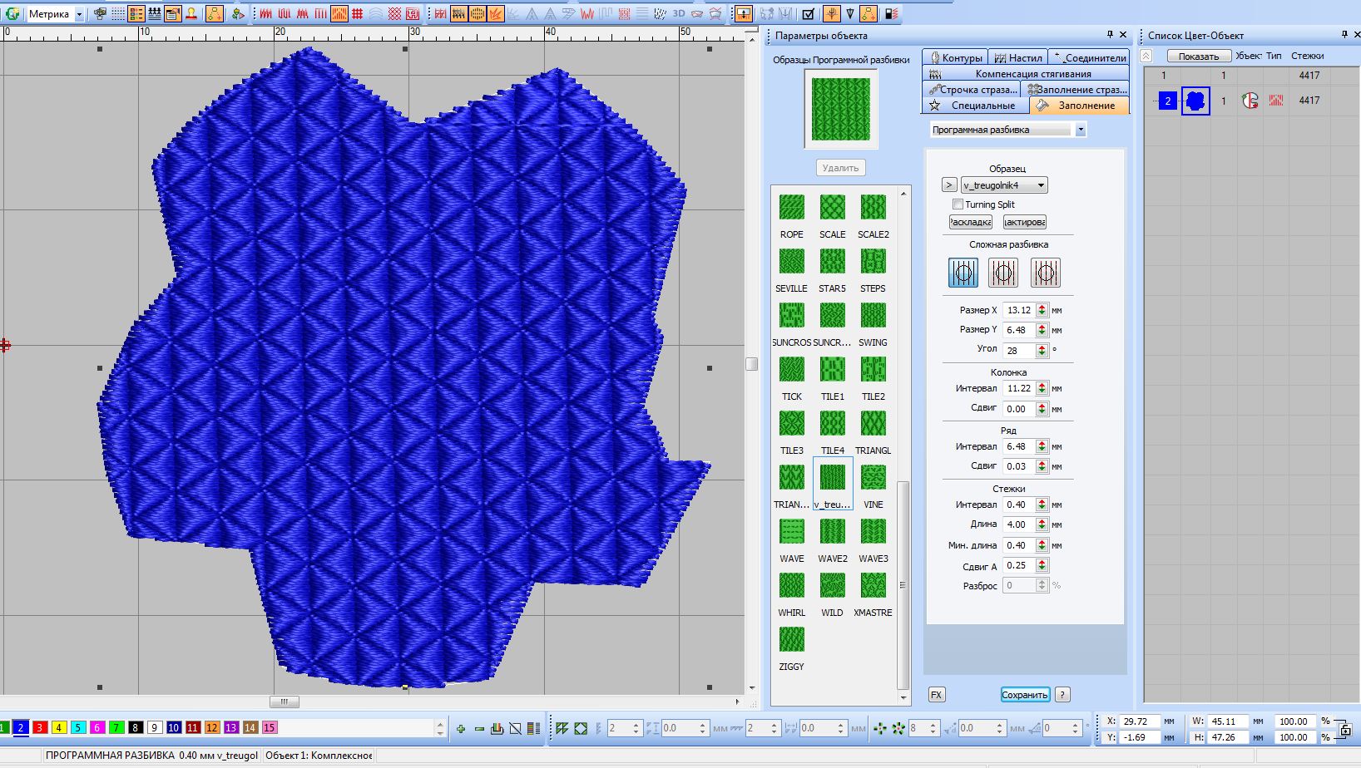The width and height of the screenshot is (1361, 768).
Task: Toggle the grid display toolbar button
Action: tap(118, 14)
